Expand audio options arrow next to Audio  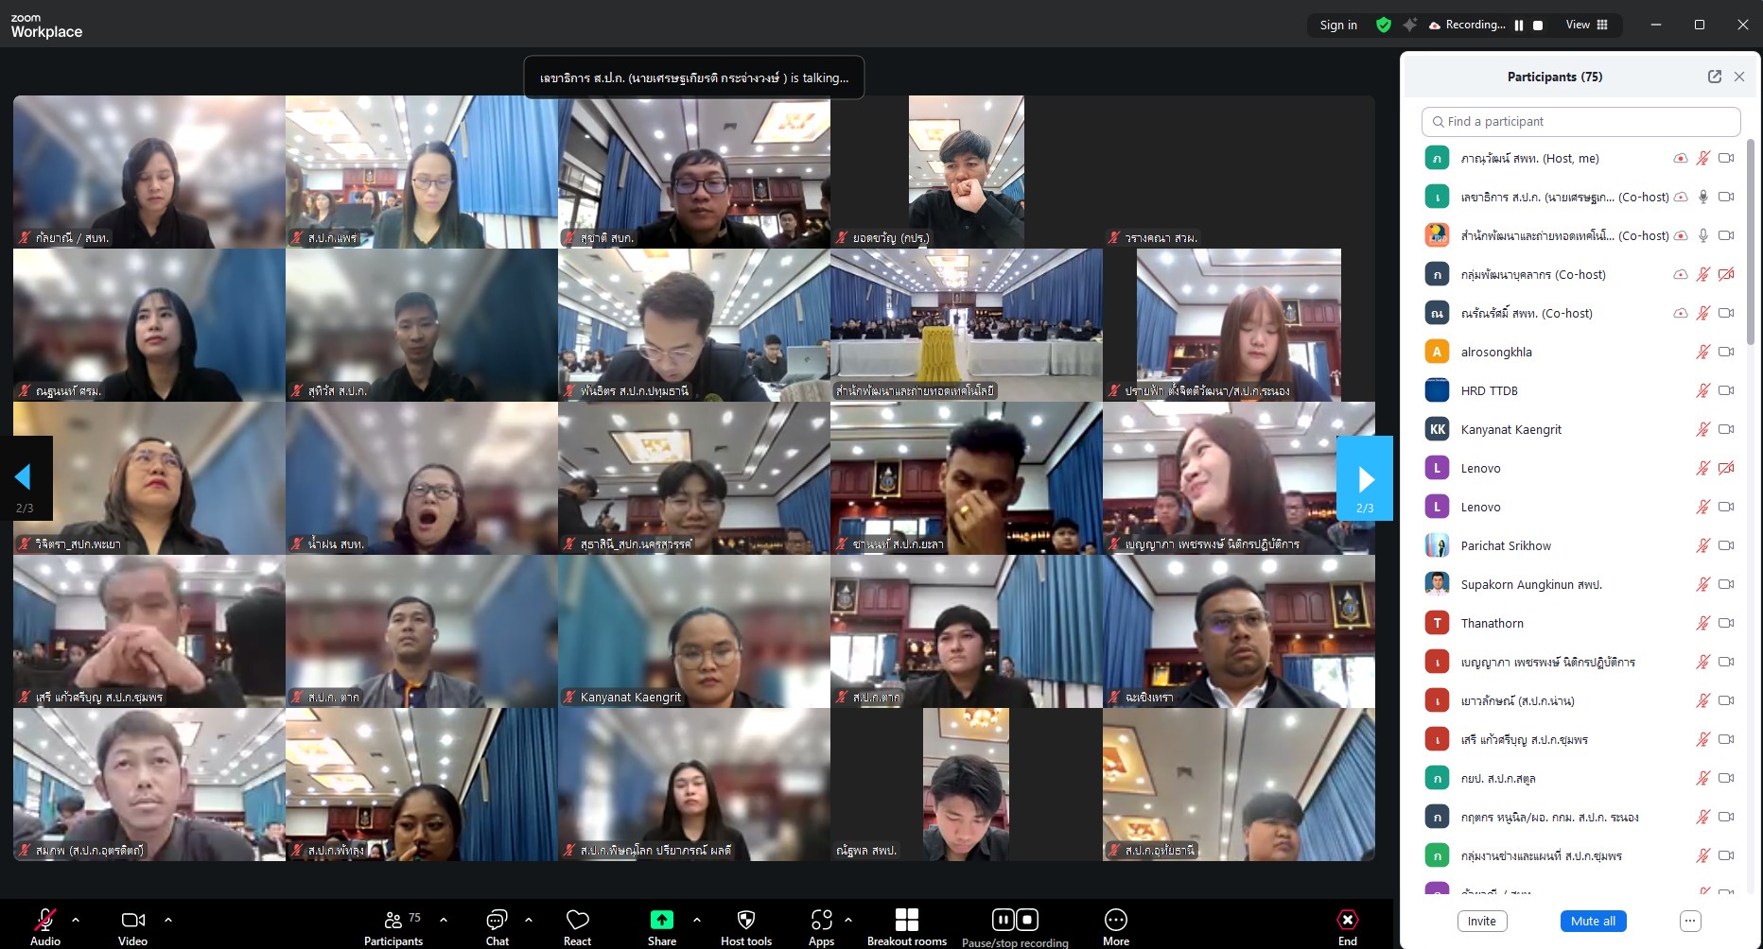pyautogui.click(x=76, y=920)
